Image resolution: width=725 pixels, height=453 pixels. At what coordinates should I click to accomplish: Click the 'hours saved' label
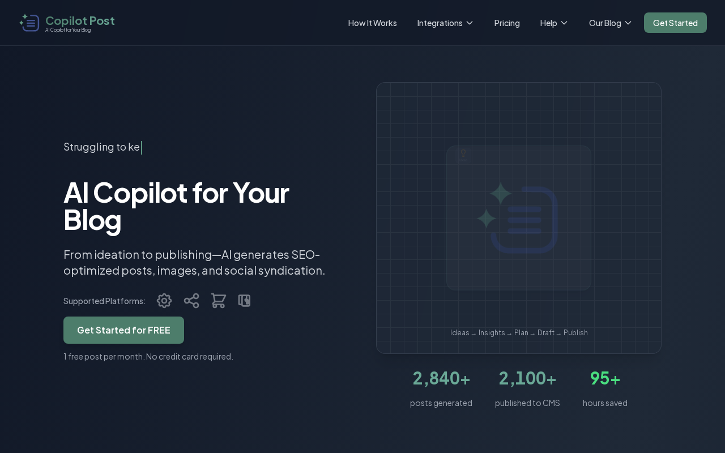pyautogui.click(x=605, y=403)
